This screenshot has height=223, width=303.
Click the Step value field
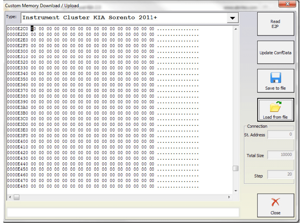point(281,175)
